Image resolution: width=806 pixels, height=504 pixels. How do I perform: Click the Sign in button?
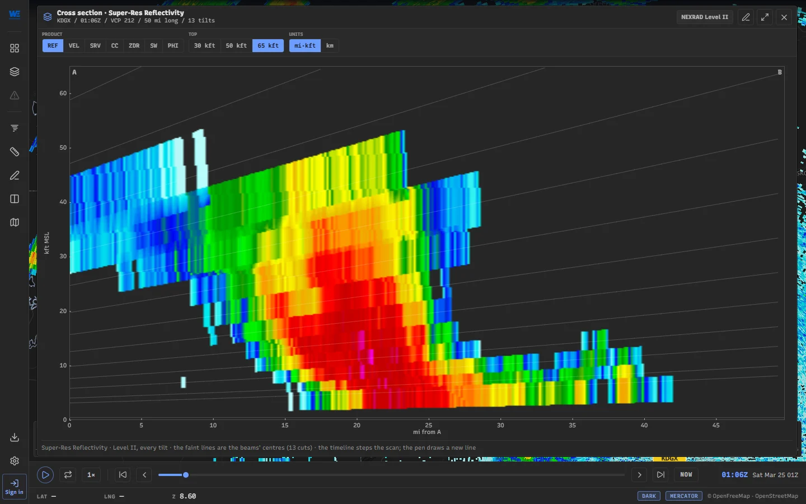click(x=15, y=487)
